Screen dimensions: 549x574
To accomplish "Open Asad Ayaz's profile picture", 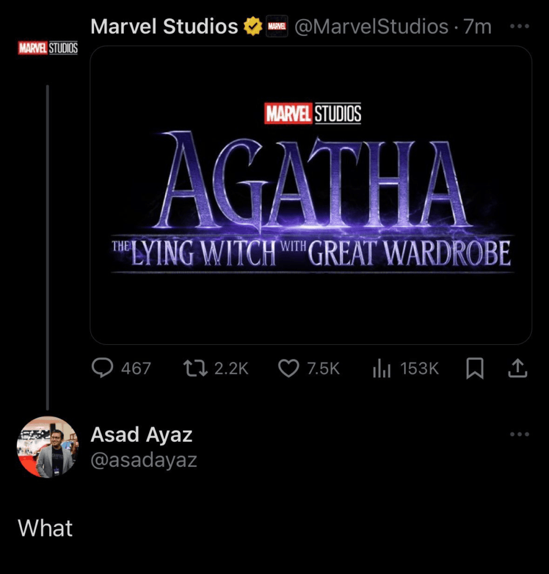I will click(48, 447).
